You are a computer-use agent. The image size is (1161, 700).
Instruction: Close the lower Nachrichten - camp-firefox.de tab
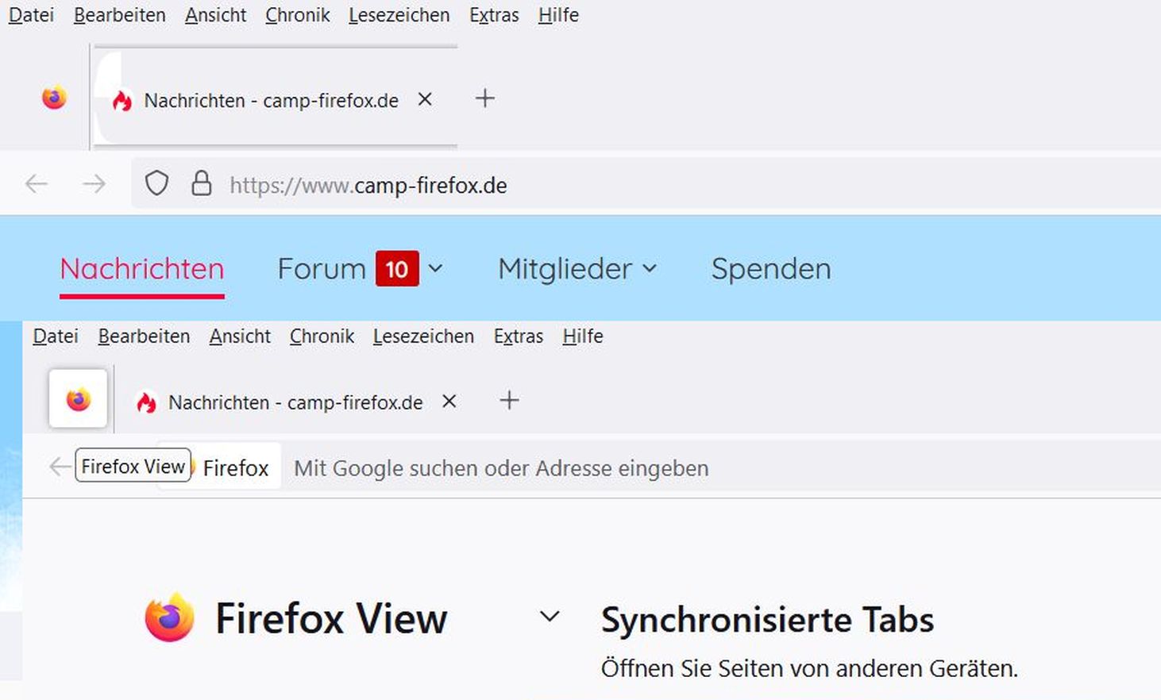pyautogui.click(x=449, y=402)
